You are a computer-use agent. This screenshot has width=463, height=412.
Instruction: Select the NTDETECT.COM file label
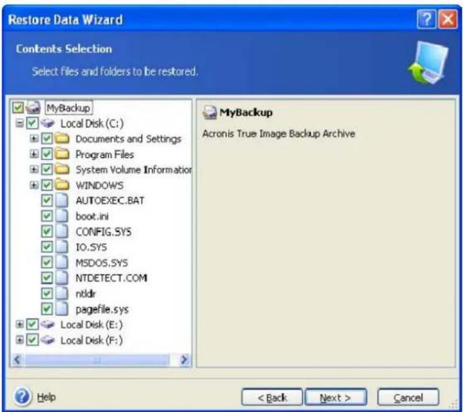click(111, 278)
